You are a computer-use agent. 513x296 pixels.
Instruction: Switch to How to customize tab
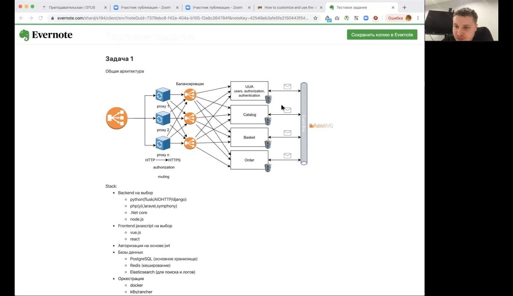pos(290,7)
